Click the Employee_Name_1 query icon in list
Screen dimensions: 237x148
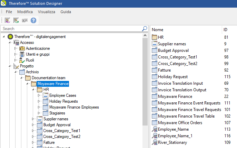pos(155,136)
